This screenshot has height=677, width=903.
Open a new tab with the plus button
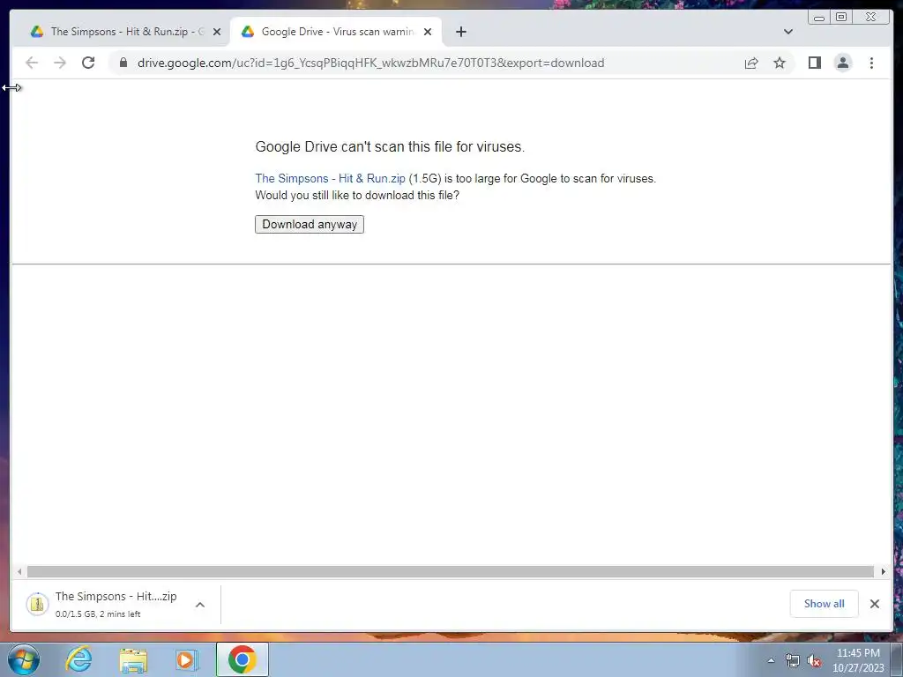coord(460,32)
